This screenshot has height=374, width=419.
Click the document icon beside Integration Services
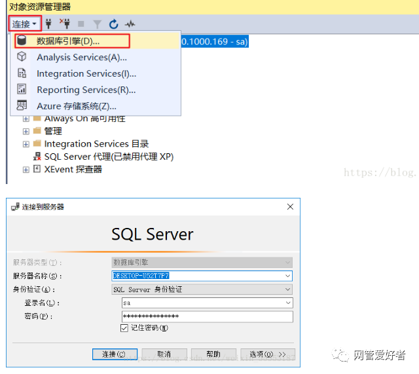22,73
